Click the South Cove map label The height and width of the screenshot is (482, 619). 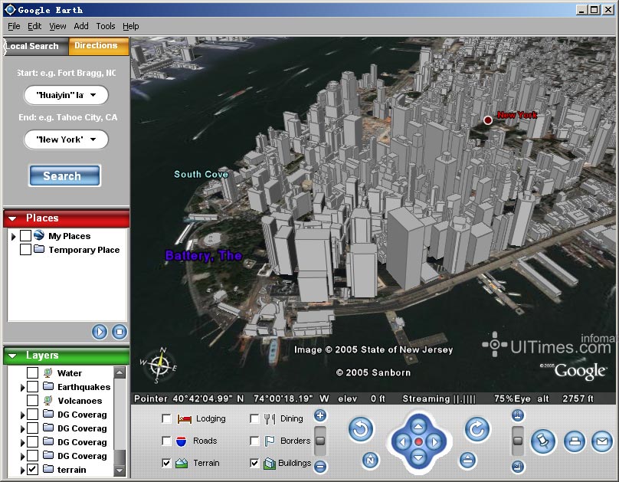pos(201,174)
